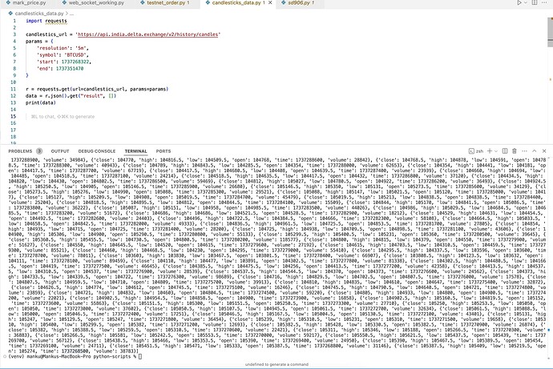Switch to the OUTPUT panel

tap(60, 151)
